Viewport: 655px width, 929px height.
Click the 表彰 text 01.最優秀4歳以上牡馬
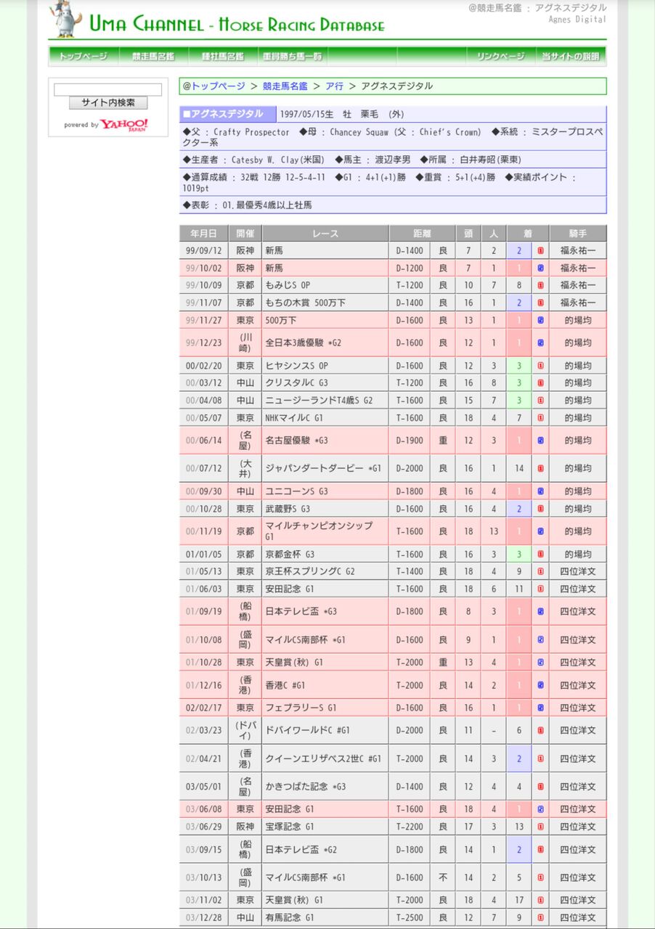coord(267,205)
